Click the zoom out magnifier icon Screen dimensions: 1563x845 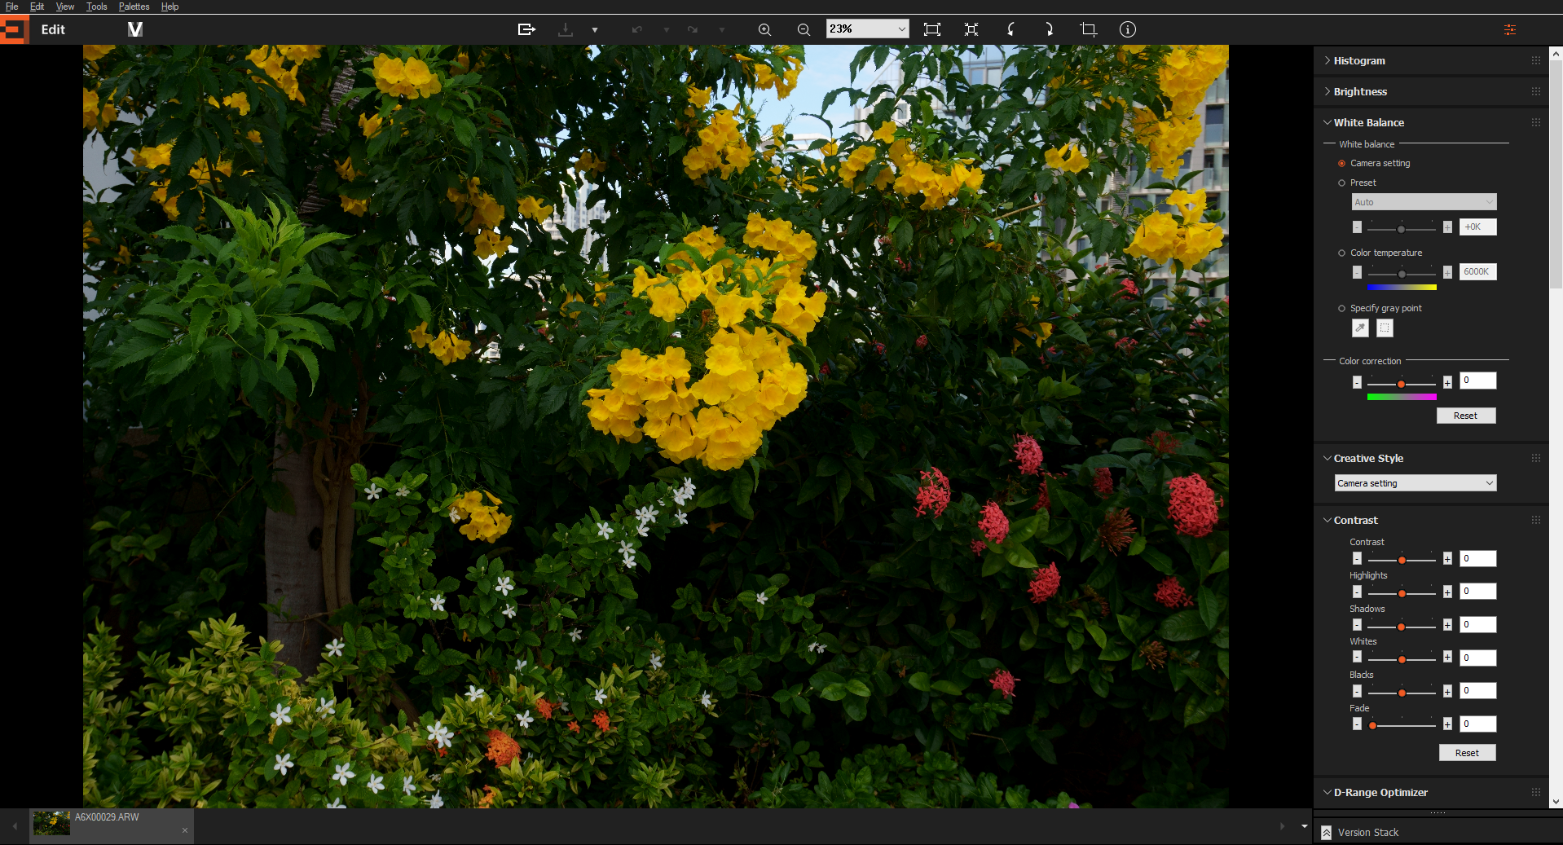click(x=804, y=29)
